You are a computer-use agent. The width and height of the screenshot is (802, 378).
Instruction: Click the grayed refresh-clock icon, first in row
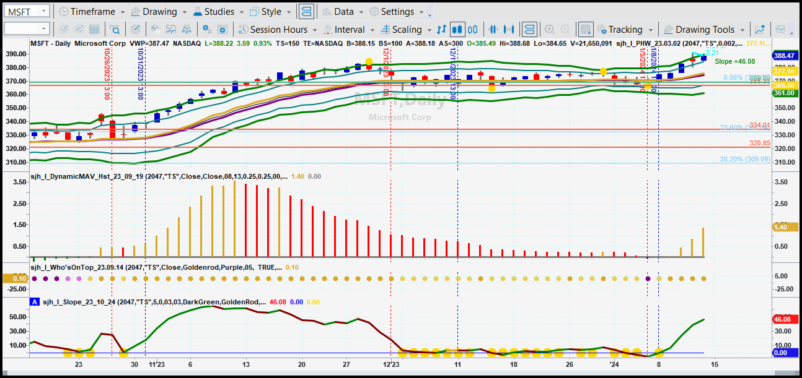pos(63,29)
